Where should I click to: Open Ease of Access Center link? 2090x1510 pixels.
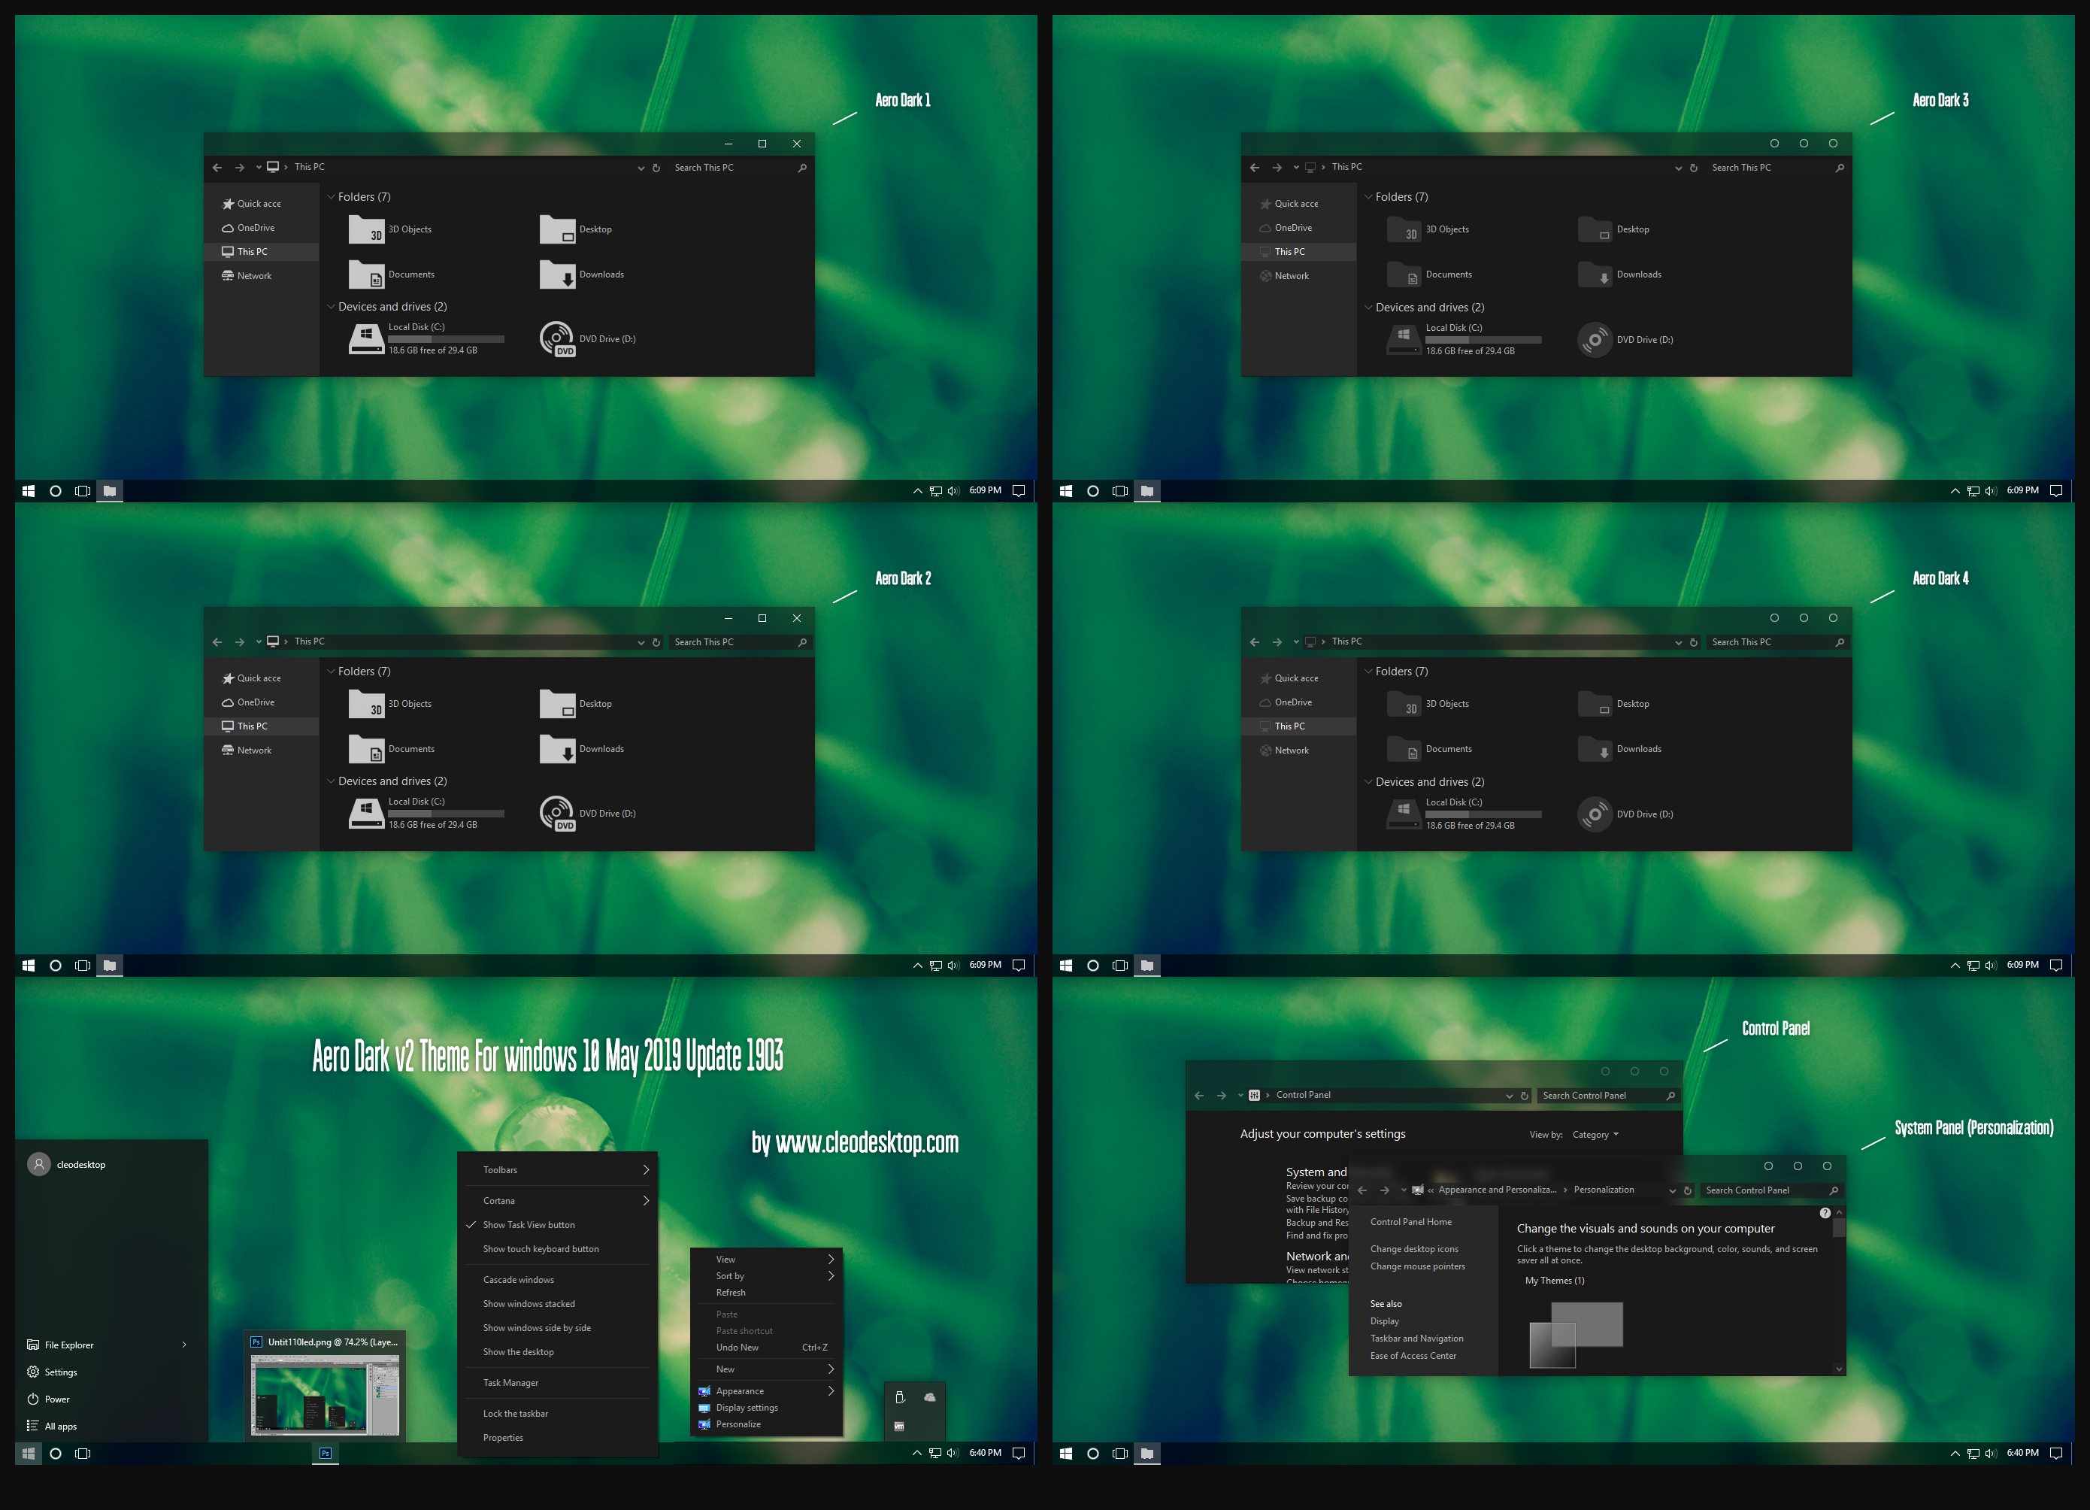[x=1413, y=1356]
